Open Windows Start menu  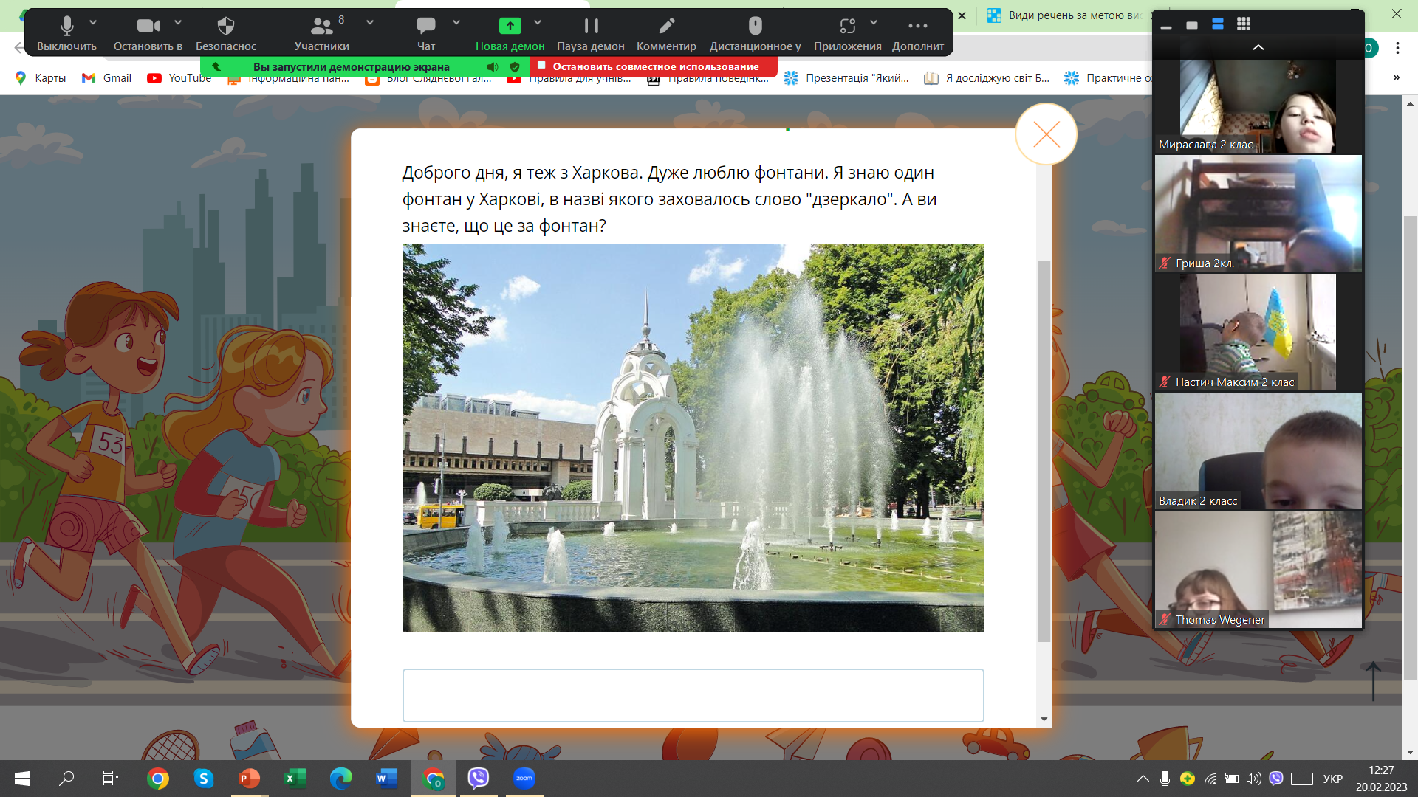[x=22, y=779]
